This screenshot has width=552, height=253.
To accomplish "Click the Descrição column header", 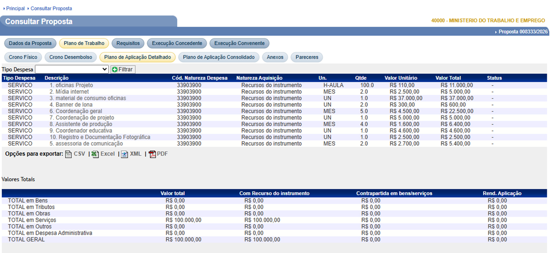I will pyautogui.click(x=57, y=78).
